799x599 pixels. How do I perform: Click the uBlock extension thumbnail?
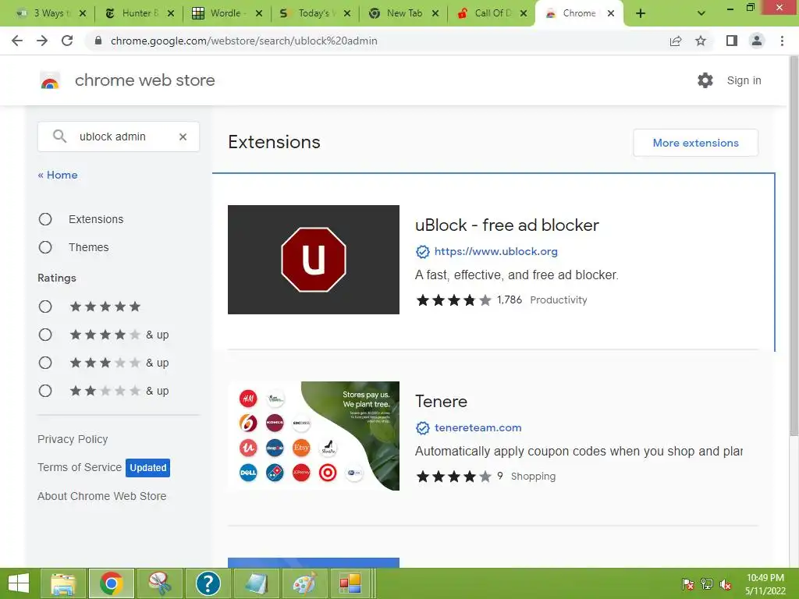point(314,260)
